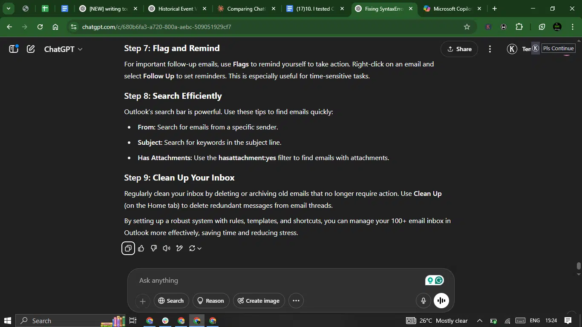Start voice mode with waveform button
The image size is (582, 327).
[x=441, y=301]
